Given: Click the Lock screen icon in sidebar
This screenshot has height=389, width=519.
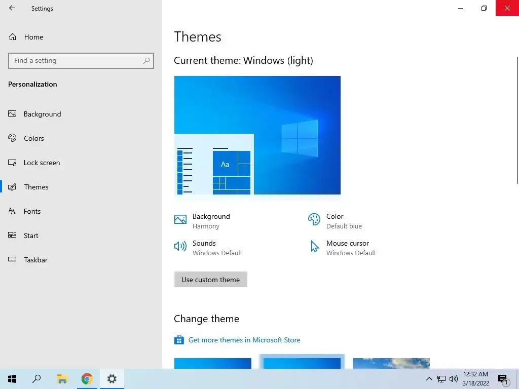Looking at the screenshot, I should point(12,163).
